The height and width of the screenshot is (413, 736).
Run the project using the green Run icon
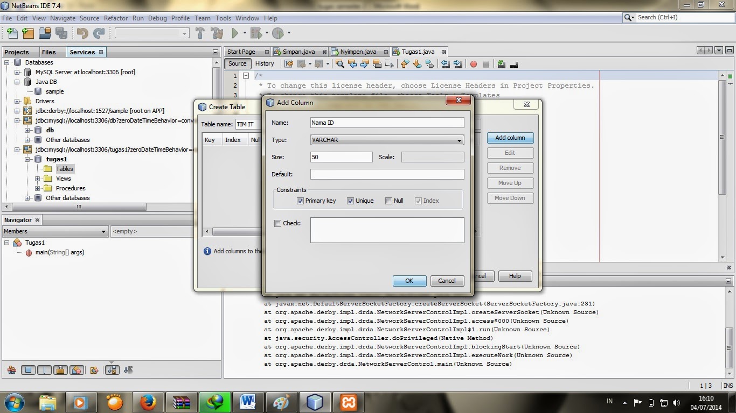[x=236, y=33]
